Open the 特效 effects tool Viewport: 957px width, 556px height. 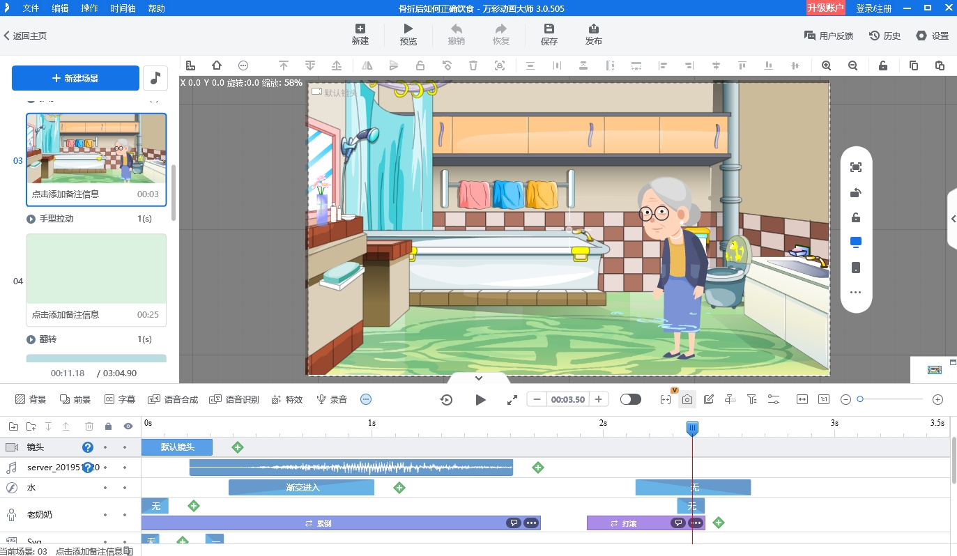point(286,399)
